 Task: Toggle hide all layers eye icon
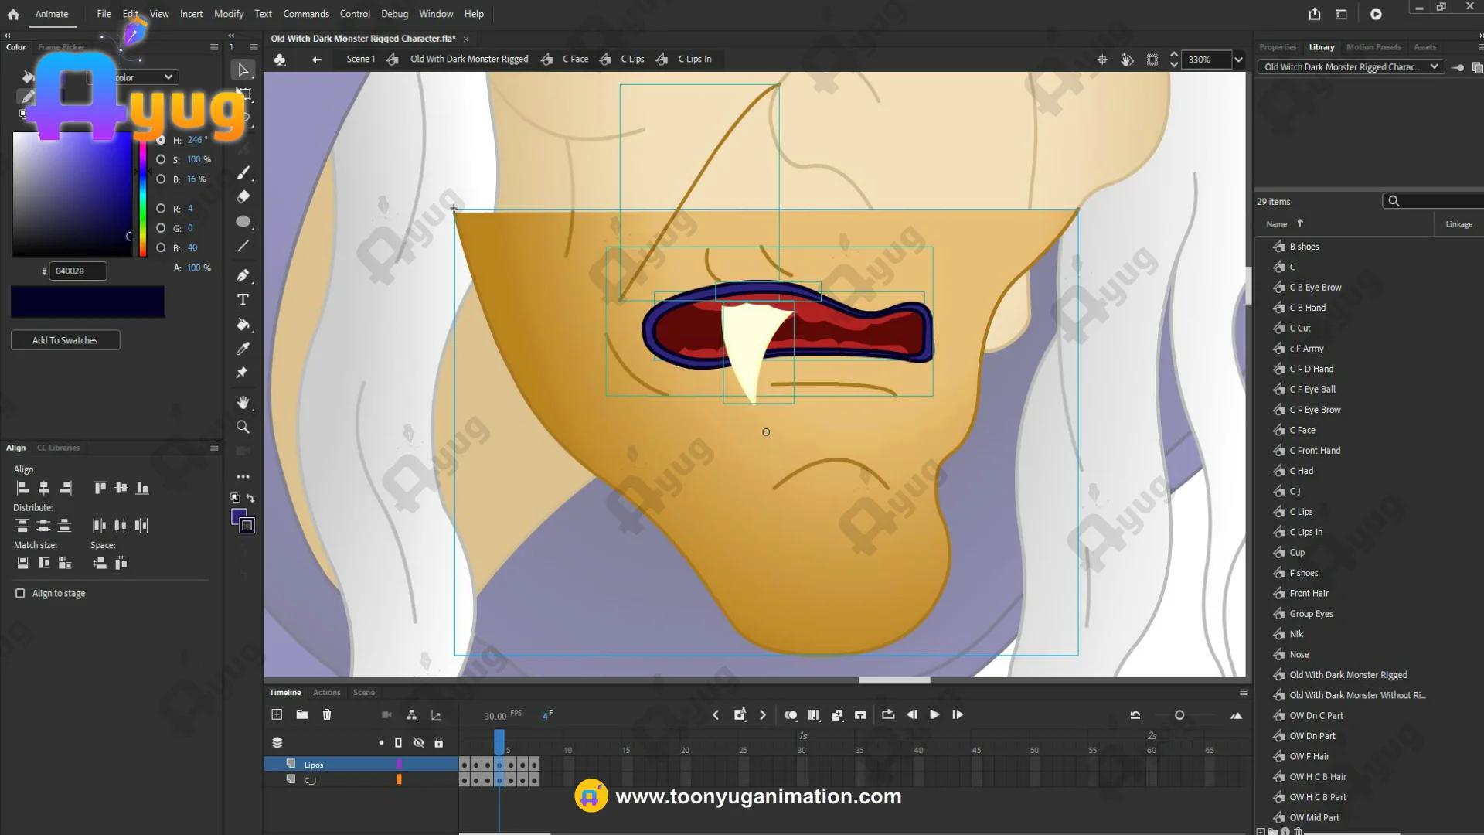pyautogui.click(x=418, y=743)
